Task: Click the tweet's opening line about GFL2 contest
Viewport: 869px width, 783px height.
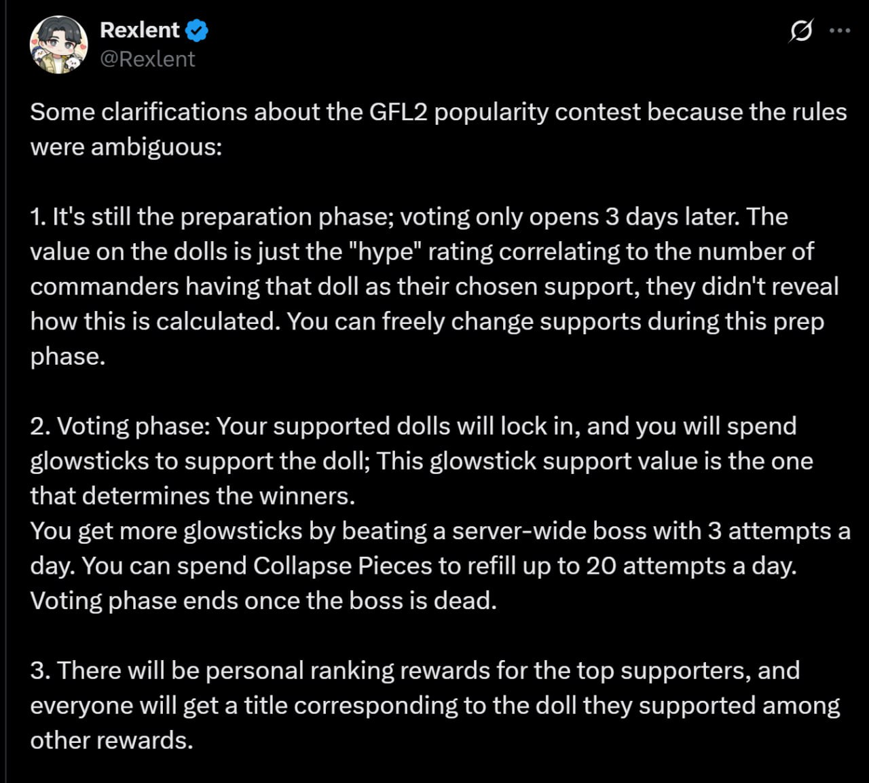Action: click(x=438, y=112)
